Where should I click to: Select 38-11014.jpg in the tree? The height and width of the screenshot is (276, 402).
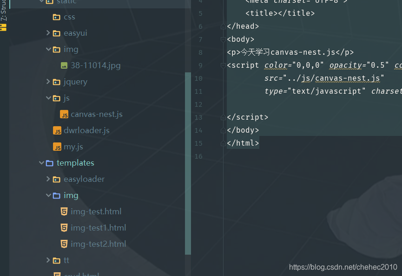96,66
